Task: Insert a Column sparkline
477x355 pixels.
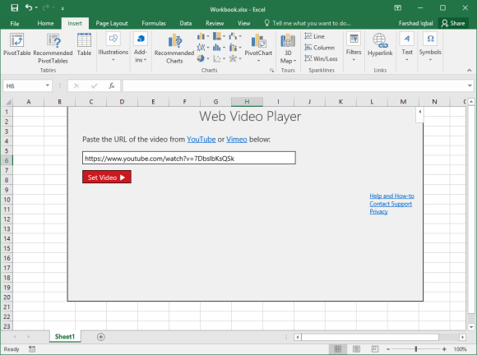Action: 319,48
